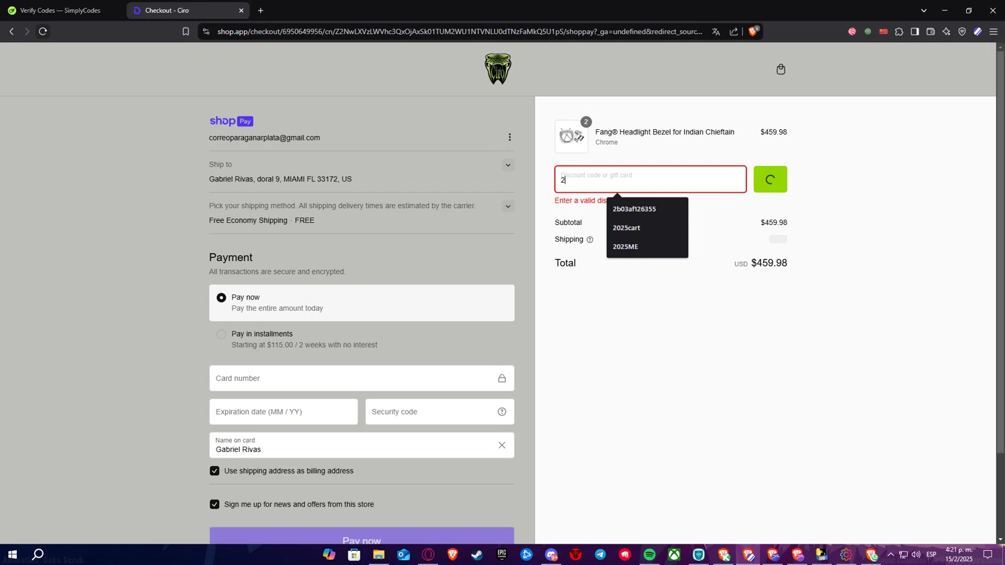Click the card number lock icon
Viewport: 1005px width, 565px height.
coord(502,378)
